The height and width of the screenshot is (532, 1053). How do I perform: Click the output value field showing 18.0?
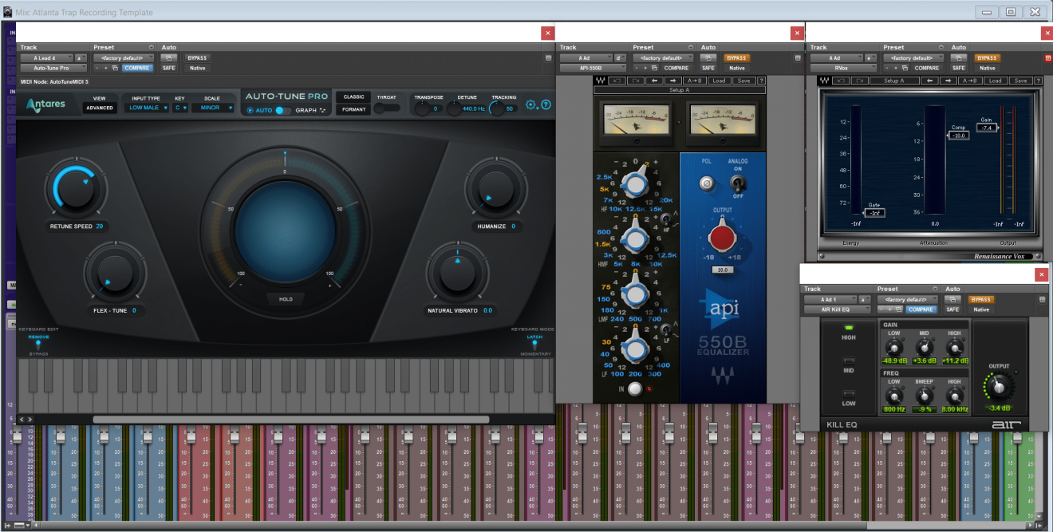[722, 270]
